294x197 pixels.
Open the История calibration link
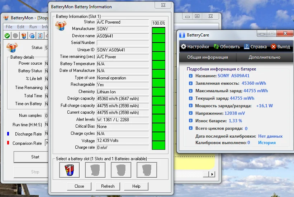[x=267, y=143]
